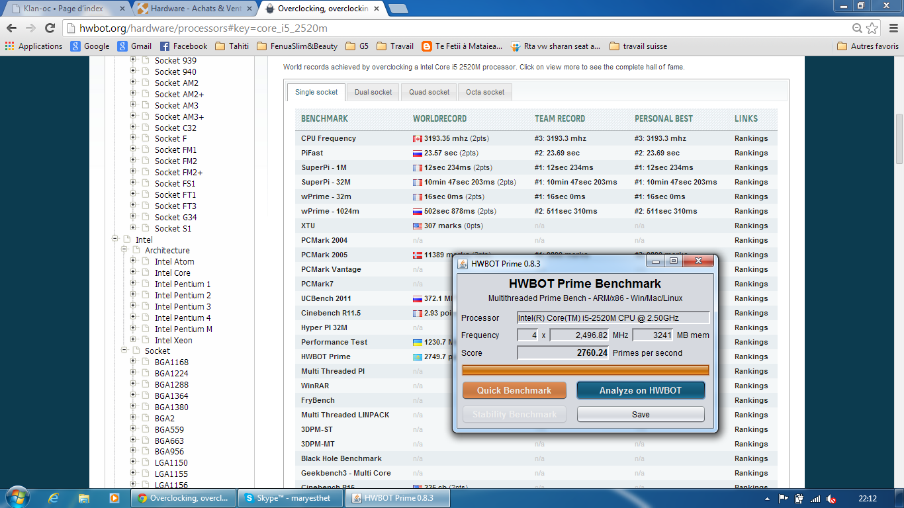Select Socket G34 tree item
This screenshot has height=508, width=904.
176,217
